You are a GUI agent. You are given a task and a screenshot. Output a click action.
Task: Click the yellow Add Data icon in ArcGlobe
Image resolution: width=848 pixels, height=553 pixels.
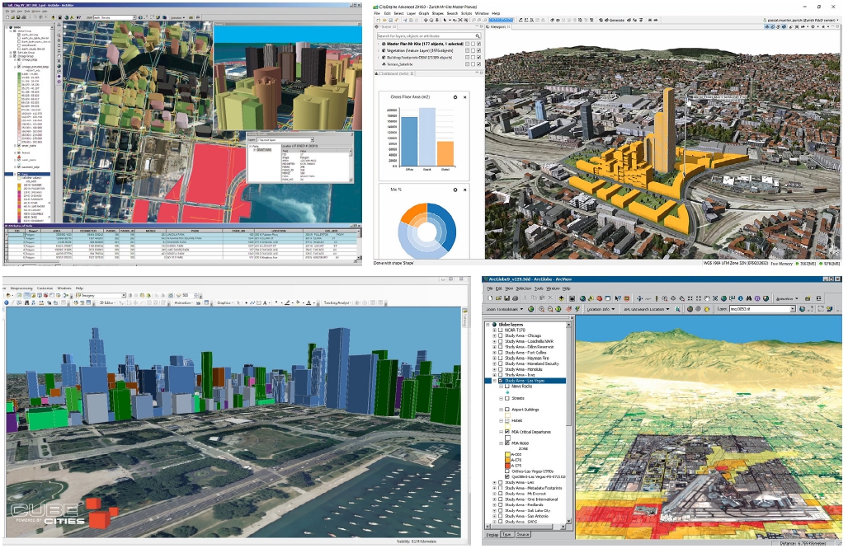point(562,298)
